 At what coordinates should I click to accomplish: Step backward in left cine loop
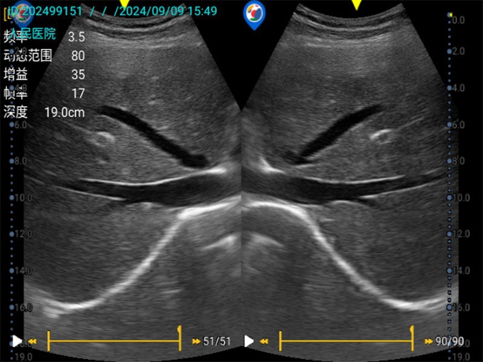point(33,342)
